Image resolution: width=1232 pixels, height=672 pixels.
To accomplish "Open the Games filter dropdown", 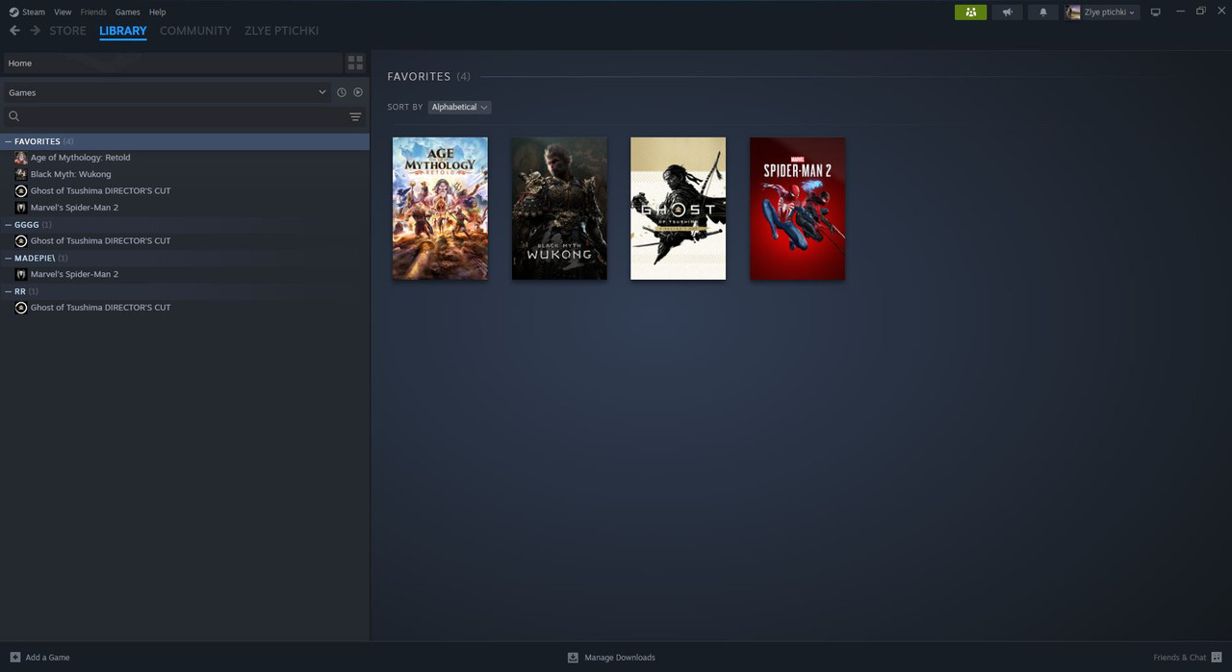I will coord(167,92).
